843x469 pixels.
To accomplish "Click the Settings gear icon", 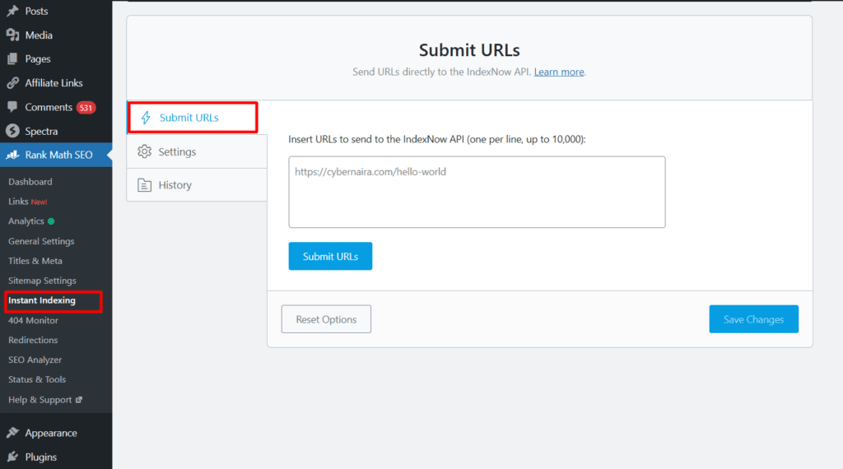I will click(144, 151).
